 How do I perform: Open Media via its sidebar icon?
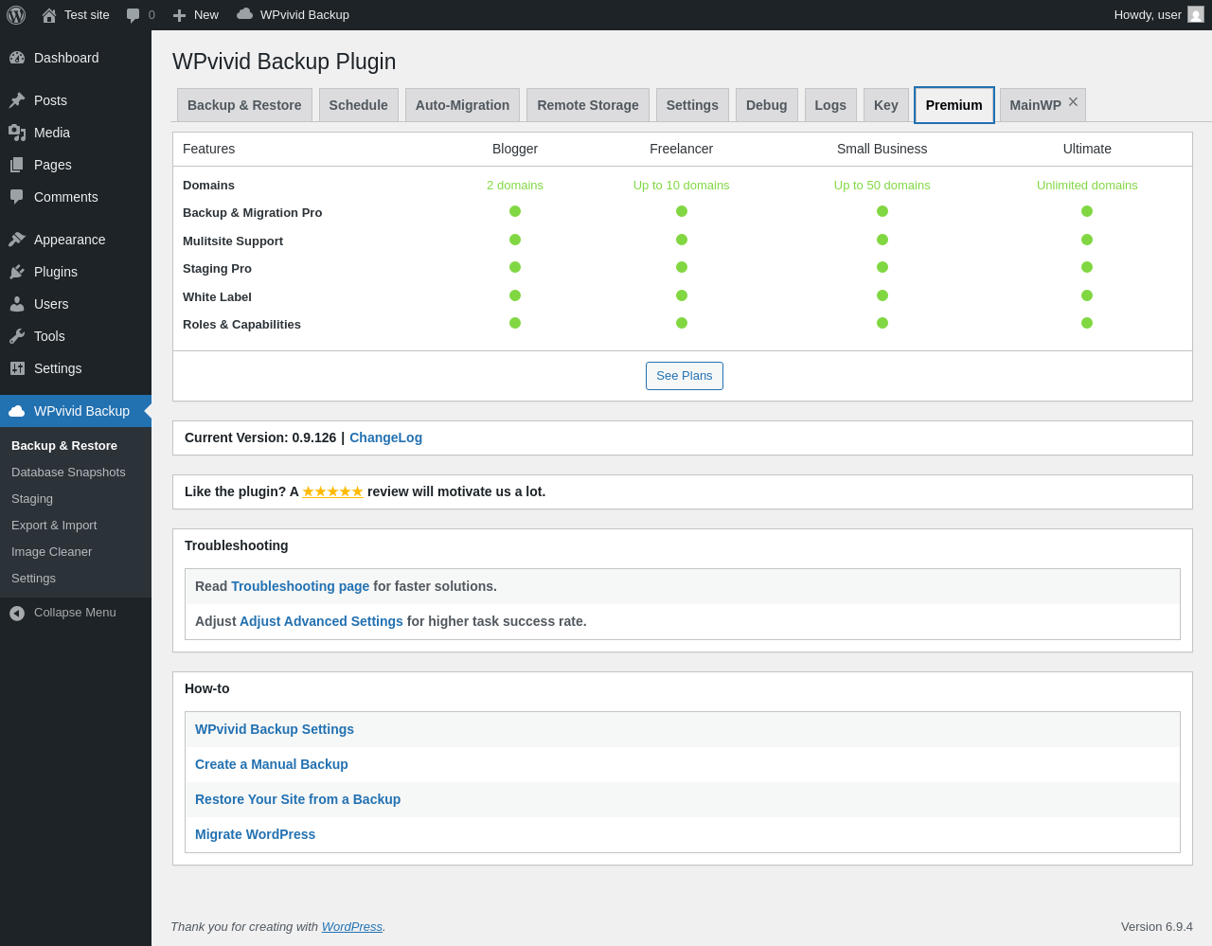pos(17,133)
